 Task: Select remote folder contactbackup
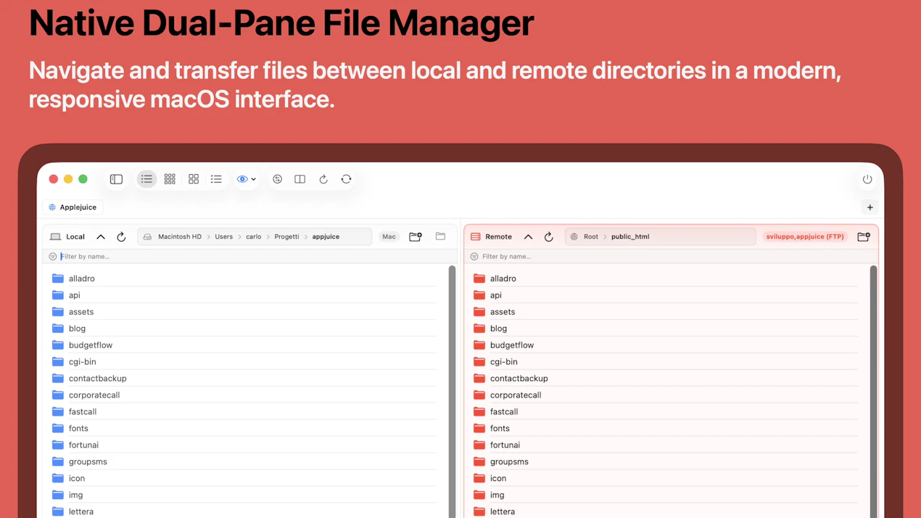(x=665, y=379)
